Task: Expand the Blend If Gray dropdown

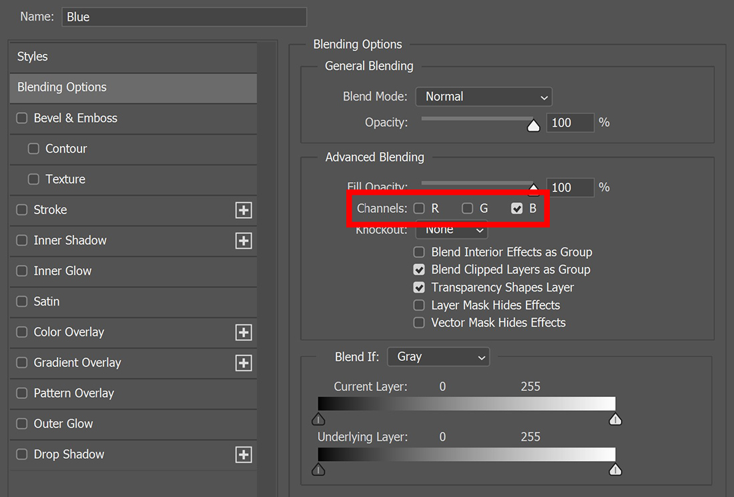Action: 439,357
